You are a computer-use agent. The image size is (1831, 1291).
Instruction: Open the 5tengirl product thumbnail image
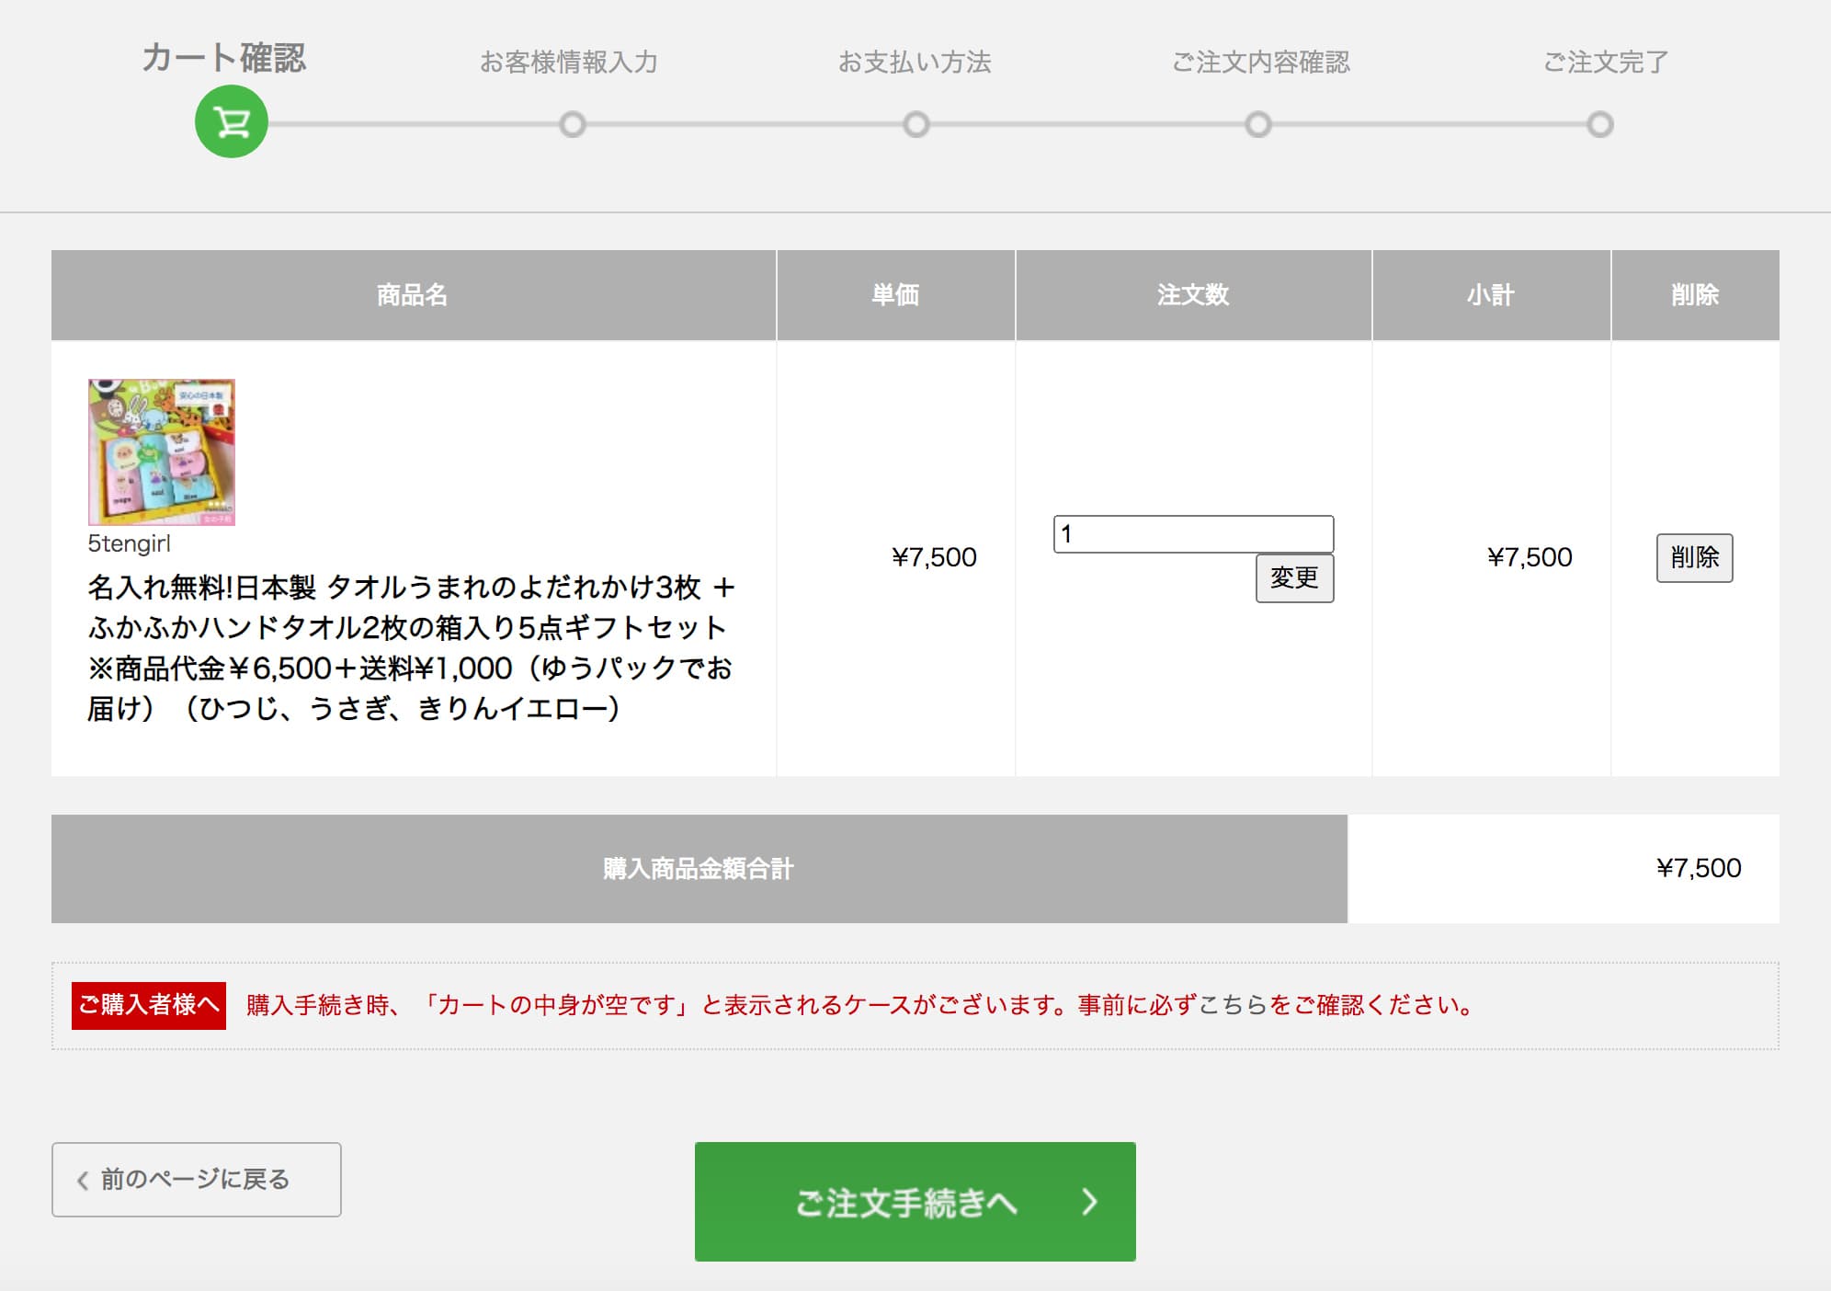point(162,451)
